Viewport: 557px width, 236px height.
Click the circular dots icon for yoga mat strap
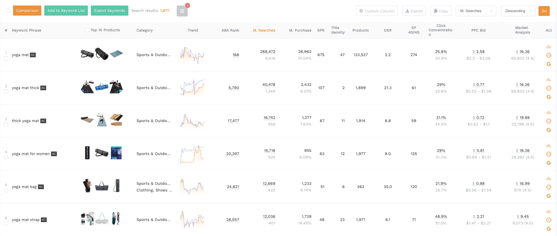point(549,220)
